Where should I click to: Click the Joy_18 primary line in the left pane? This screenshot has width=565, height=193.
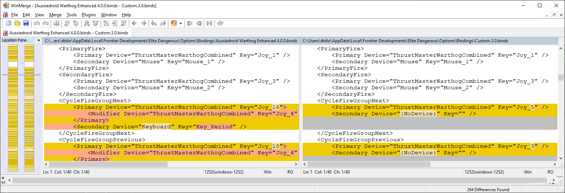tap(171, 146)
